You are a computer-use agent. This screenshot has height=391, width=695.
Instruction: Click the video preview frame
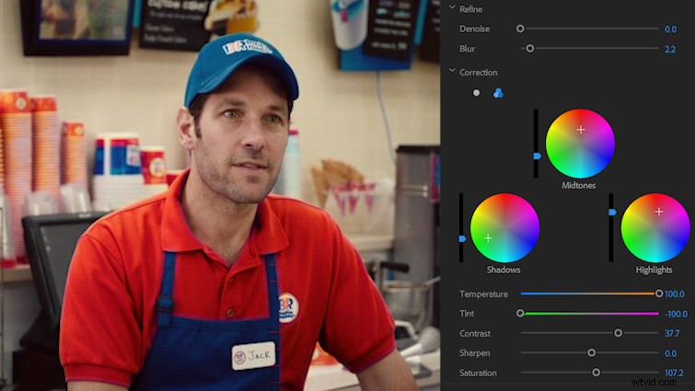[x=220, y=195]
